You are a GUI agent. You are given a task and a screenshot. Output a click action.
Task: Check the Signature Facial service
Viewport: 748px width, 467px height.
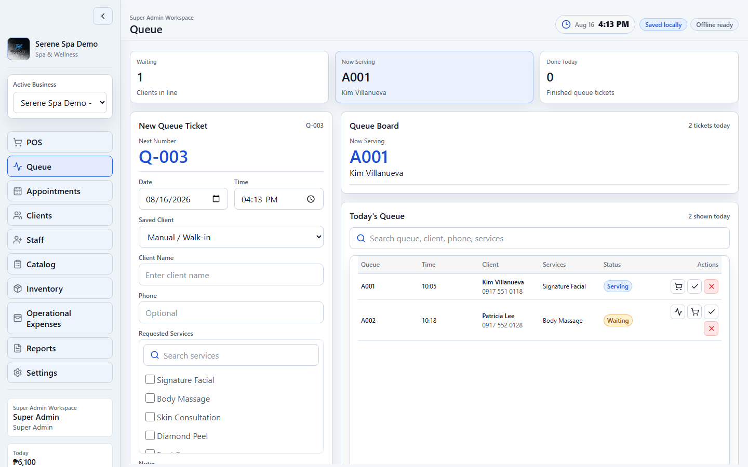(x=150, y=379)
